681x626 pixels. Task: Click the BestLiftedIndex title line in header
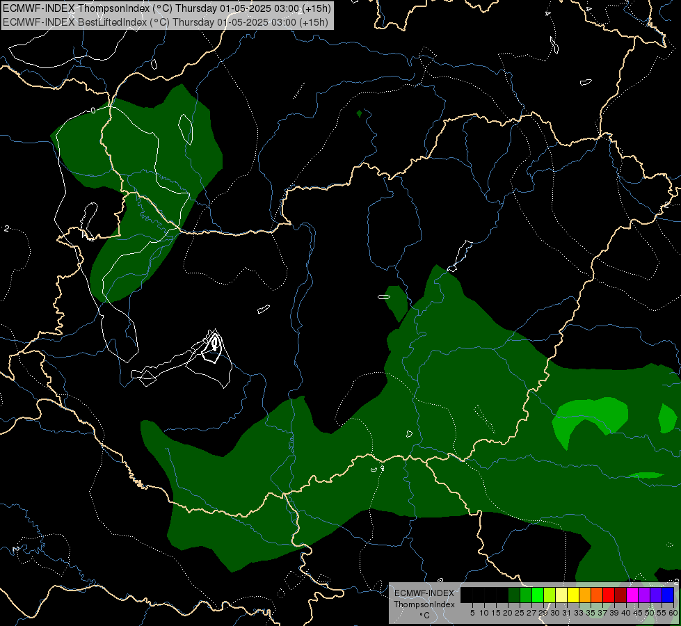click(x=166, y=22)
